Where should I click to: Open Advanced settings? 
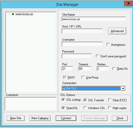(x=117, y=31)
